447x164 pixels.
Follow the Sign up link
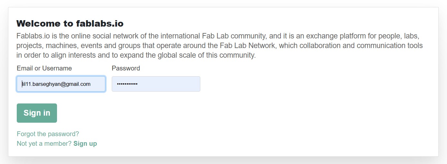pos(85,143)
